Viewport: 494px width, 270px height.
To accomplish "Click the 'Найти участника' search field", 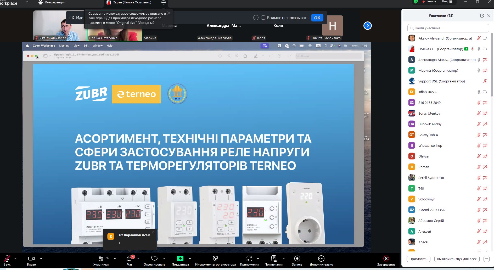I will 448,28.
